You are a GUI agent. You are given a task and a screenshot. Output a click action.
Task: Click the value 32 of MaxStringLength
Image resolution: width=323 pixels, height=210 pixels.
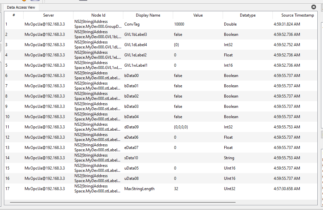(x=176, y=189)
